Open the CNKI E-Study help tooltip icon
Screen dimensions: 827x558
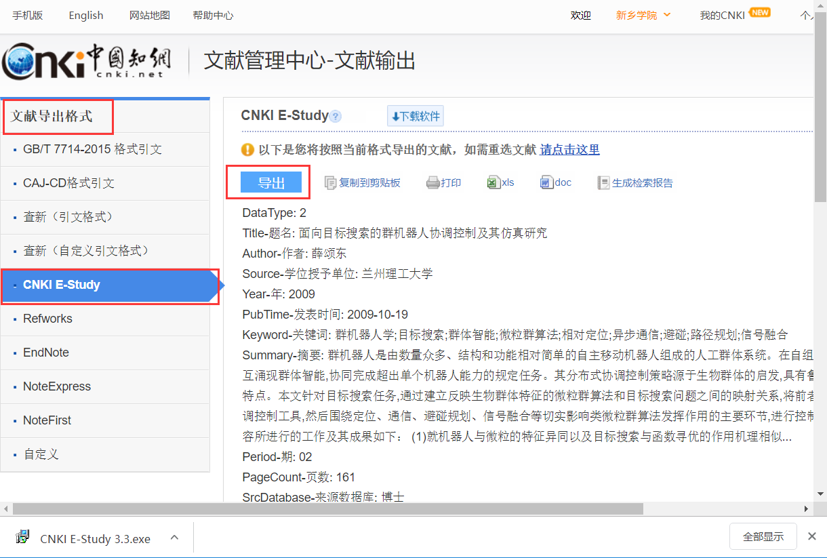tap(335, 116)
